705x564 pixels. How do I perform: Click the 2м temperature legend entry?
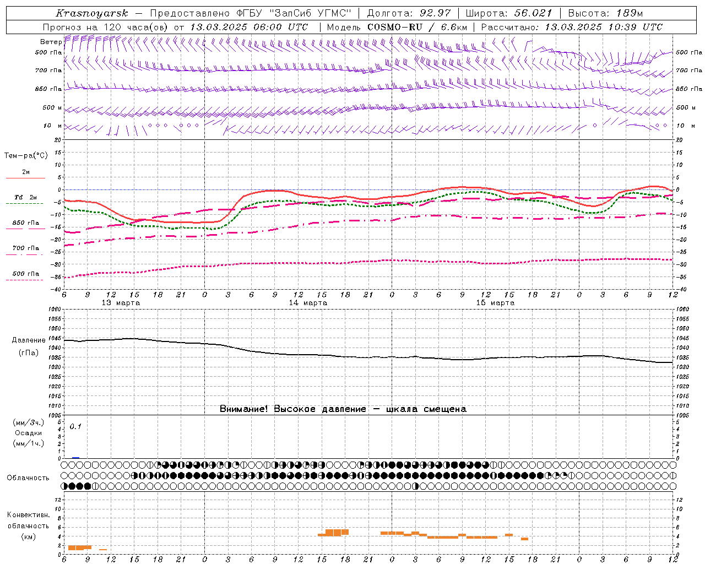26,172
